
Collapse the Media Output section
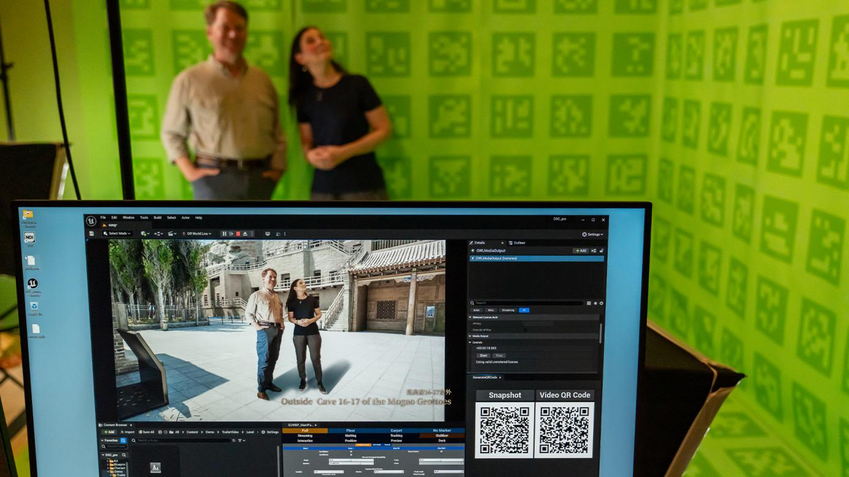470,336
